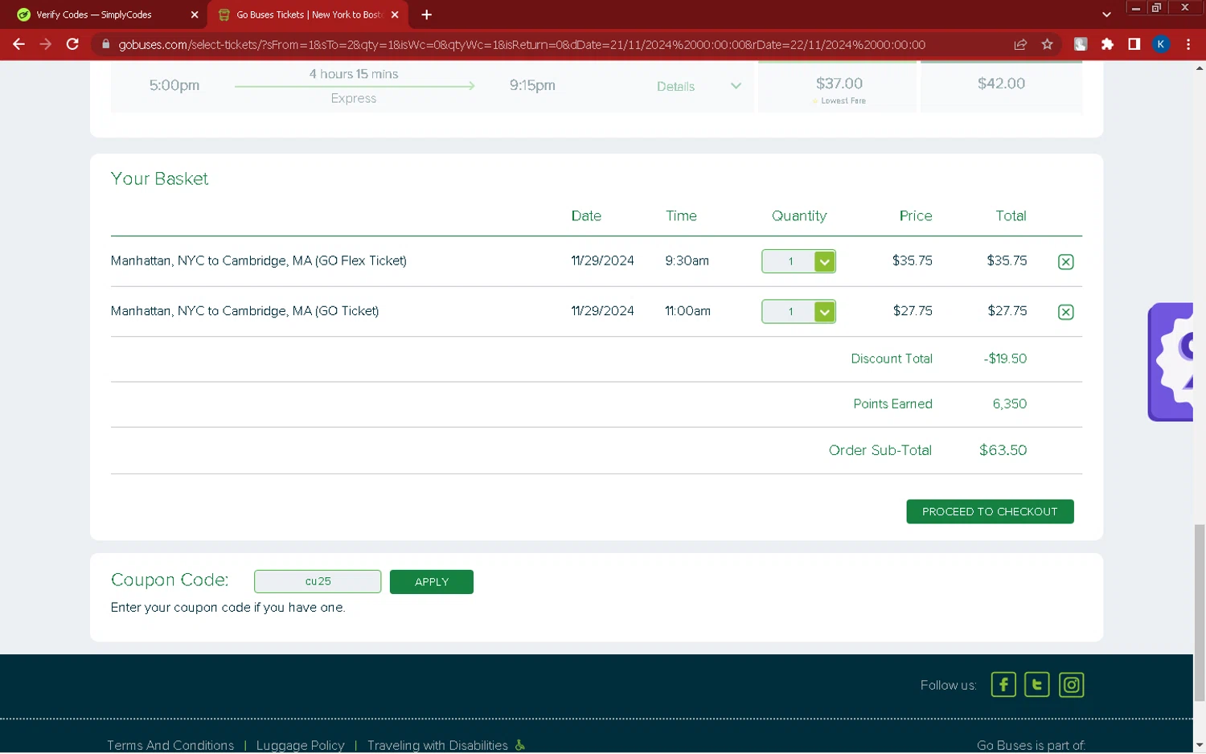Go back to previous page

point(18,44)
